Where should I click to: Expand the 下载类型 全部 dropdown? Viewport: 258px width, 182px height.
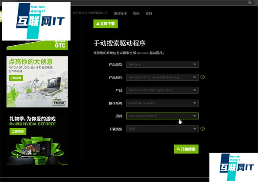pos(162,129)
